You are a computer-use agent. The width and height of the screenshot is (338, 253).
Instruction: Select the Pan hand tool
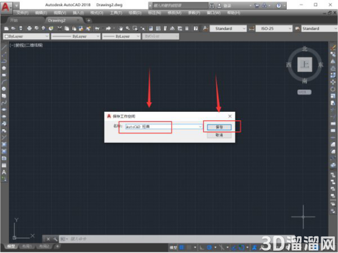(x=120, y=29)
